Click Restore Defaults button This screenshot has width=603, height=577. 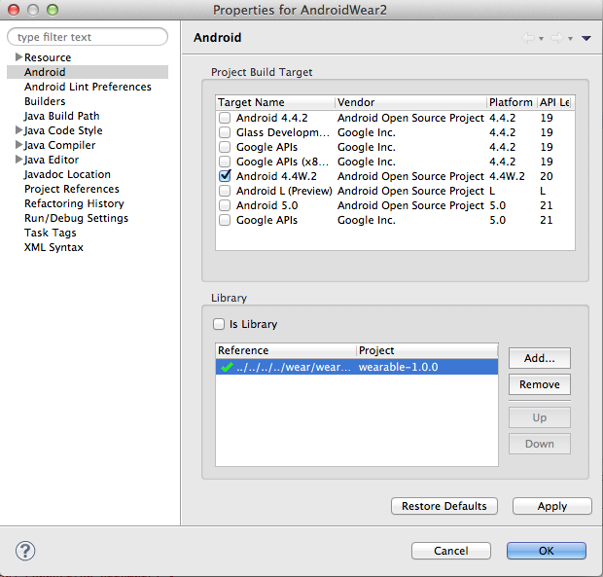tap(444, 506)
